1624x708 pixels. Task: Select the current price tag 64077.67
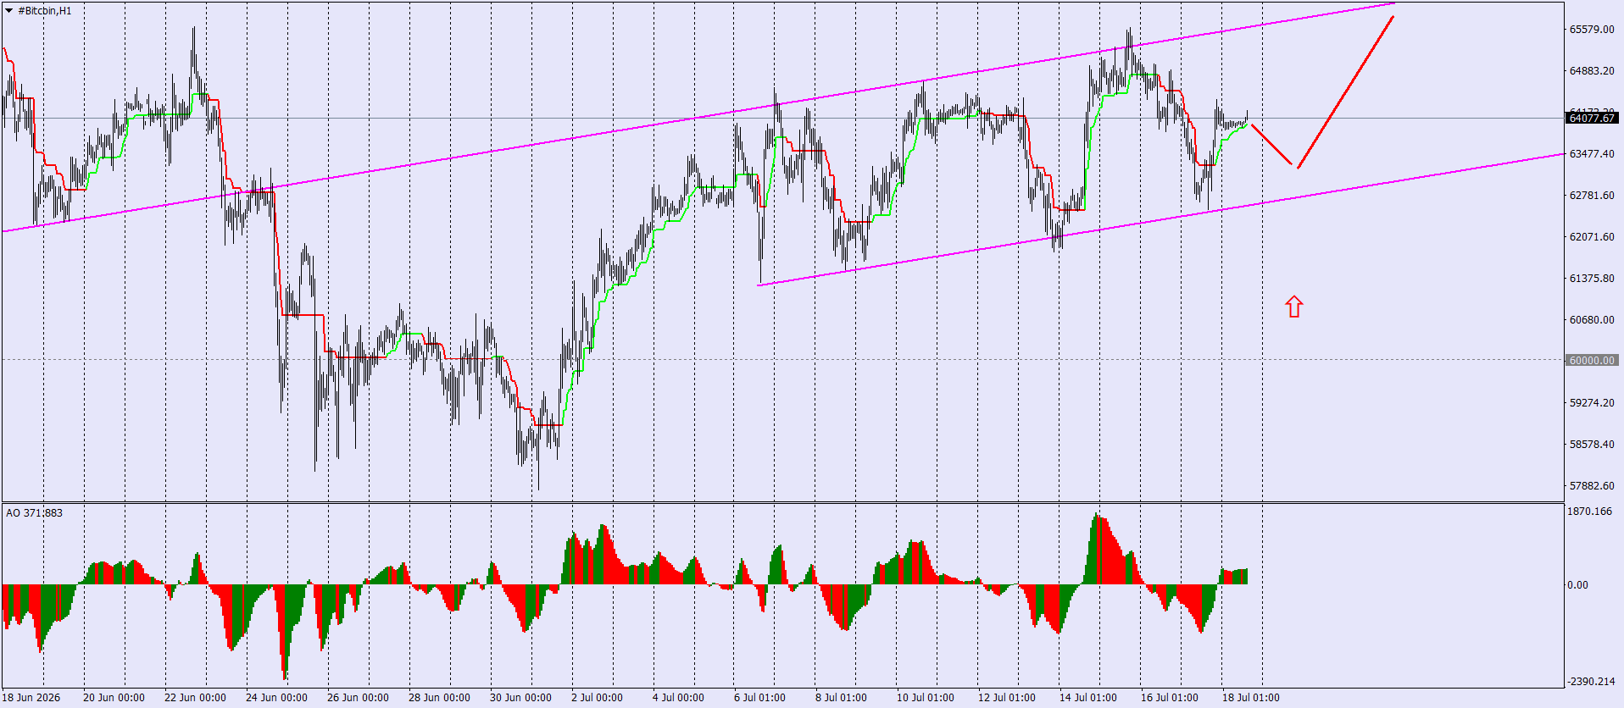pos(1592,119)
